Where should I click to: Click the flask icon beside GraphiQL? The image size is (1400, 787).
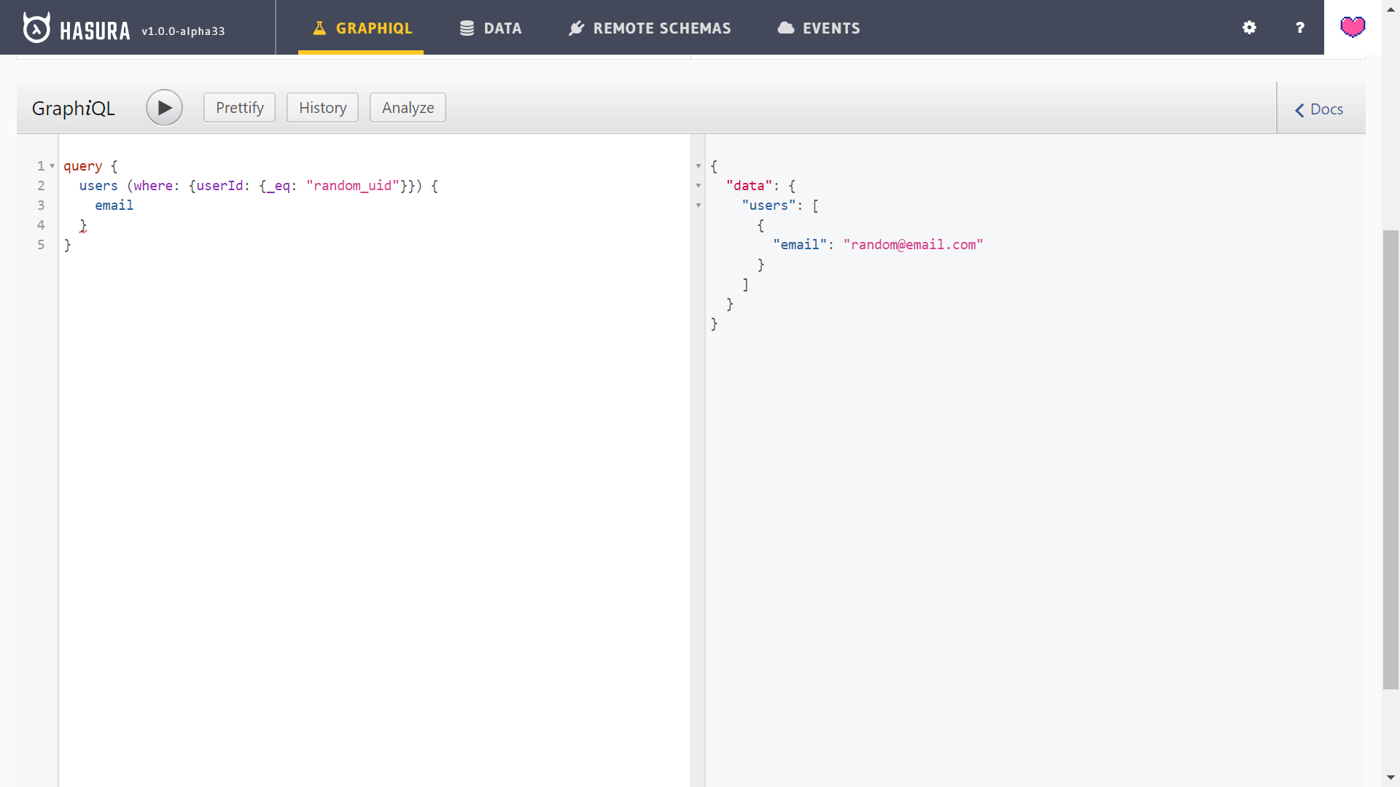[319, 28]
